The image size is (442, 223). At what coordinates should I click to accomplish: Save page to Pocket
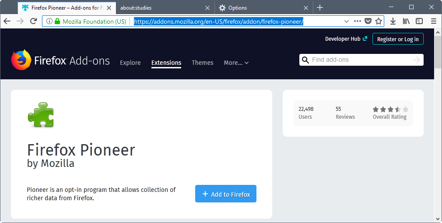[368, 21]
